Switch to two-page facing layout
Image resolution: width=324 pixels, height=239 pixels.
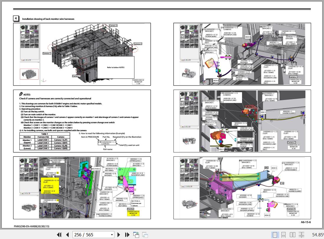[x=292, y=235]
